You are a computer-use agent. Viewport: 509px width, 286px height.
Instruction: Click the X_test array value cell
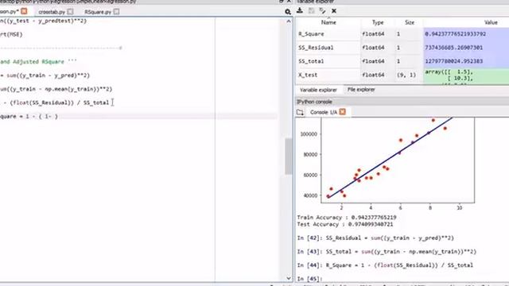pyautogui.click(x=466, y=76)
